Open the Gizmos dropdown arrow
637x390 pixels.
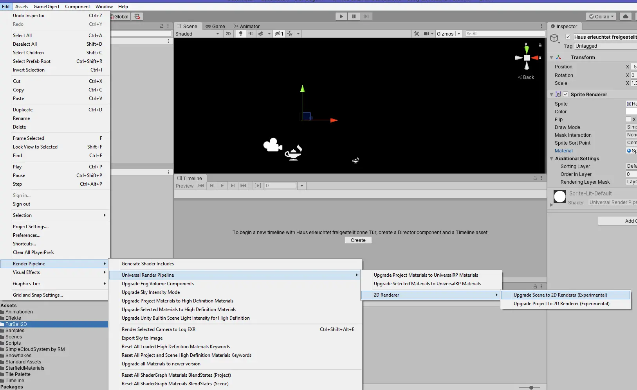[x=459, y=34]
